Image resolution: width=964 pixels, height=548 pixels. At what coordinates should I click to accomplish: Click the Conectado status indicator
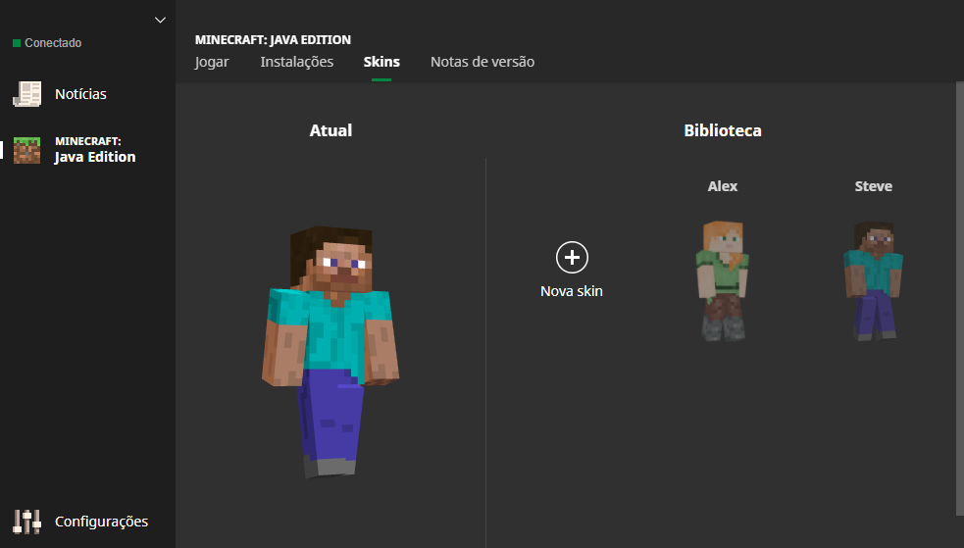pos(47,43)
